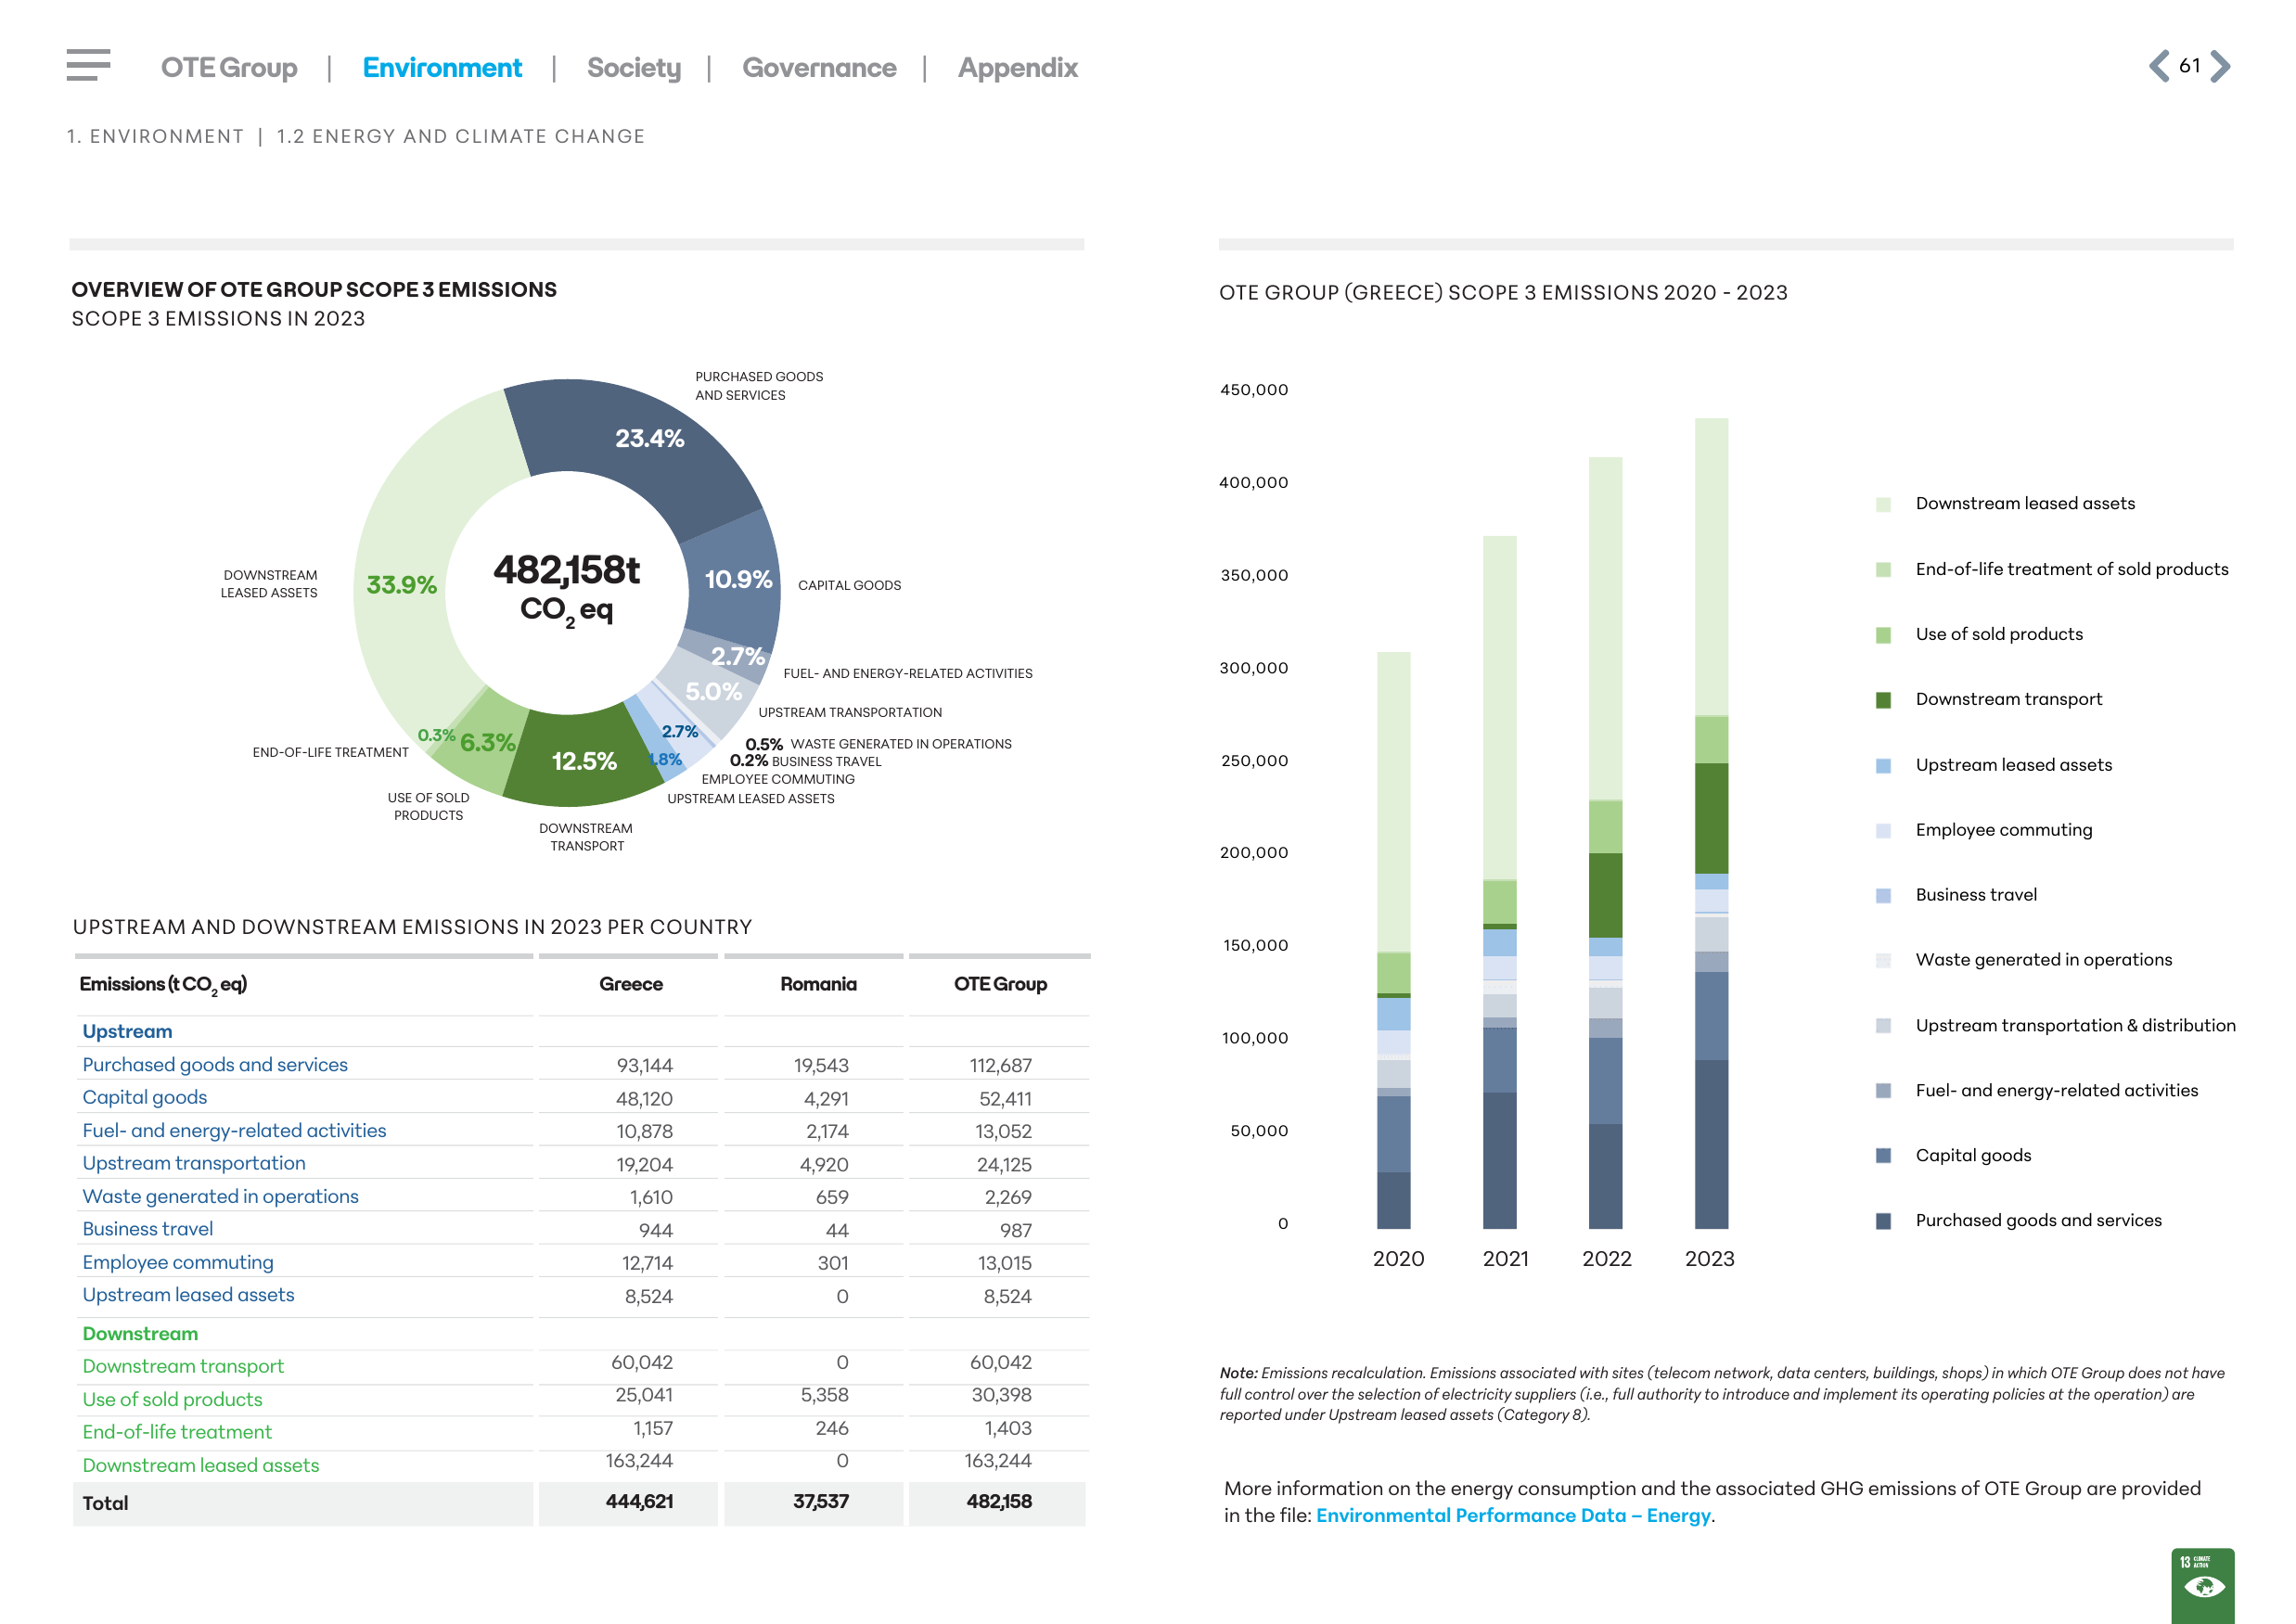Click the 'Employee commuting' table row label

coord(178,1262)
